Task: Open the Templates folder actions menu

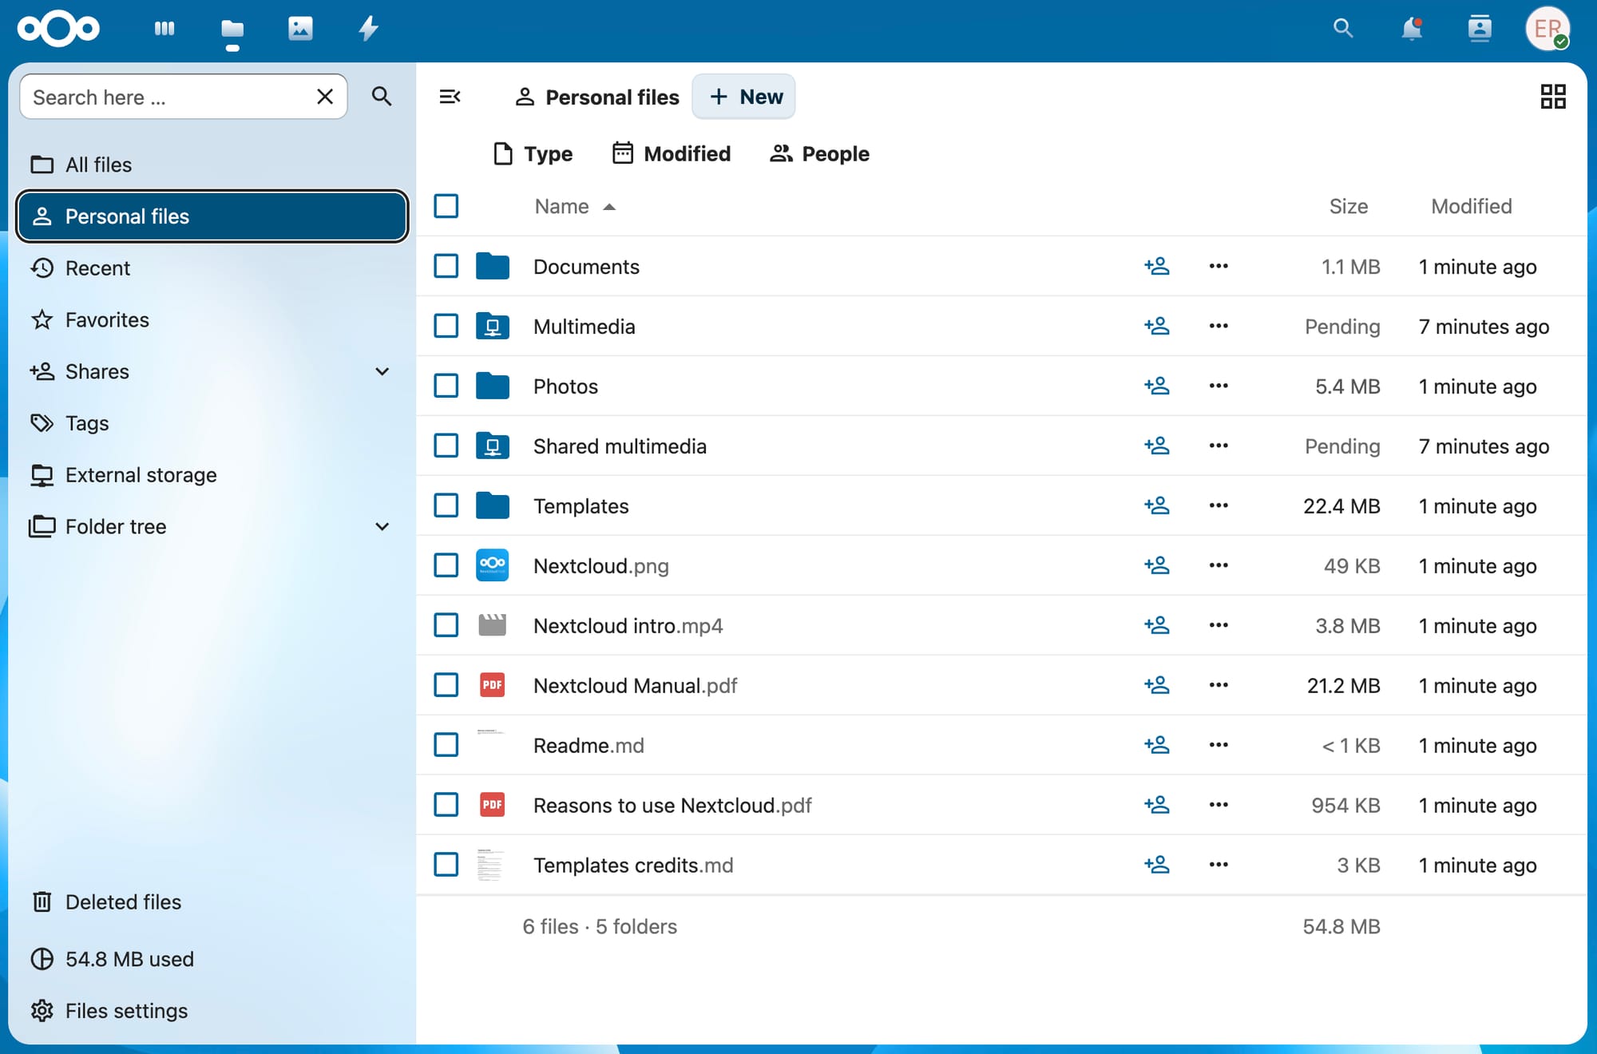Action: [x=1218, y=505]
